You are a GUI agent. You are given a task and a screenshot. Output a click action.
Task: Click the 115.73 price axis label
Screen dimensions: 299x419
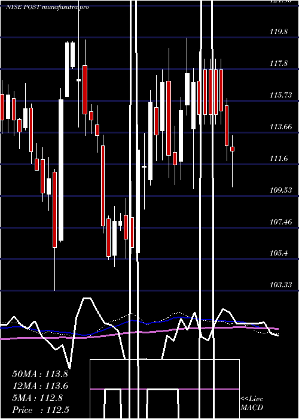(281, 95)
